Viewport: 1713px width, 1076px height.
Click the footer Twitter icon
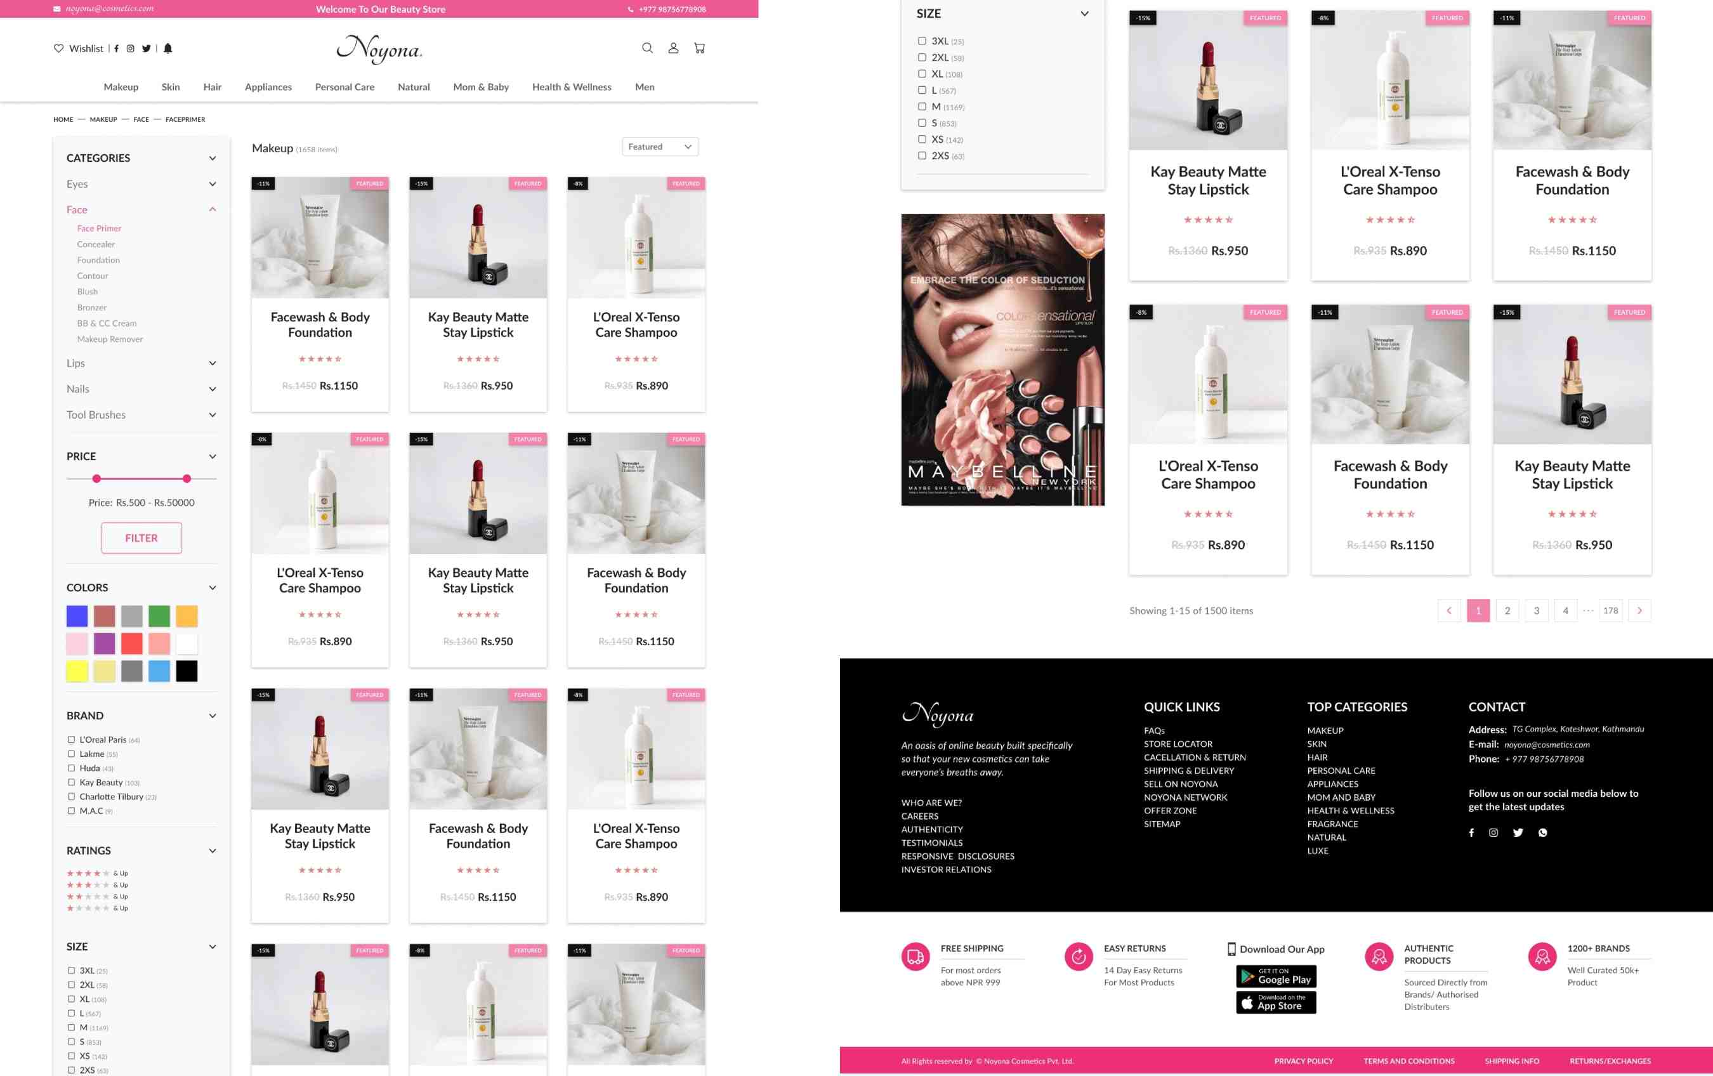point(1518,832)
